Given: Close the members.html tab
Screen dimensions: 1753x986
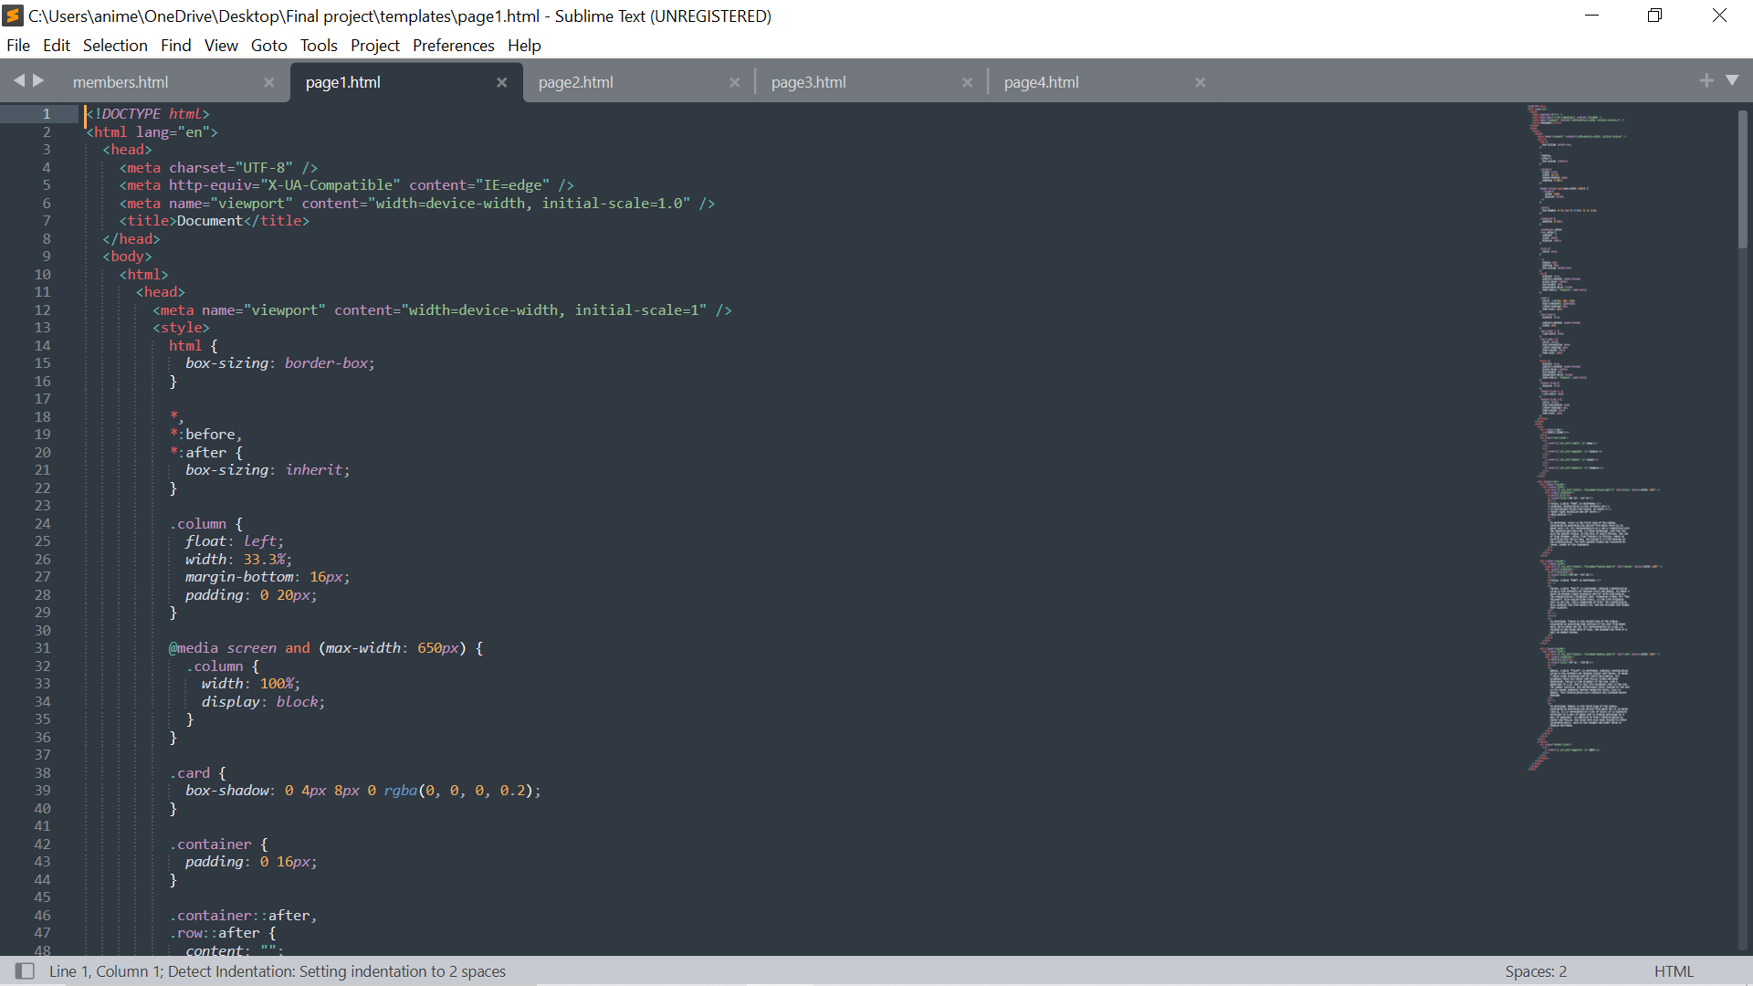Looking at the screenshot, I should coord(268,82).
